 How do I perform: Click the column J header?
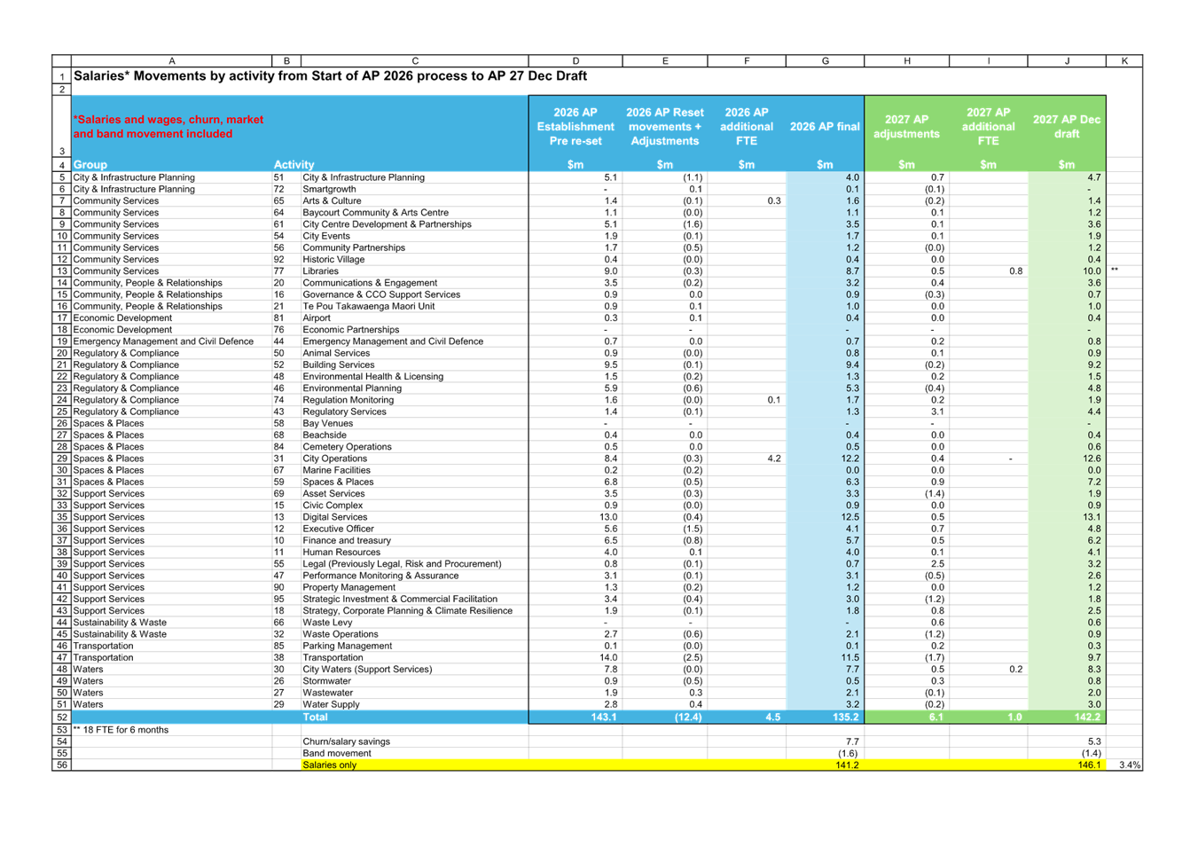[x=1067, y=60]
